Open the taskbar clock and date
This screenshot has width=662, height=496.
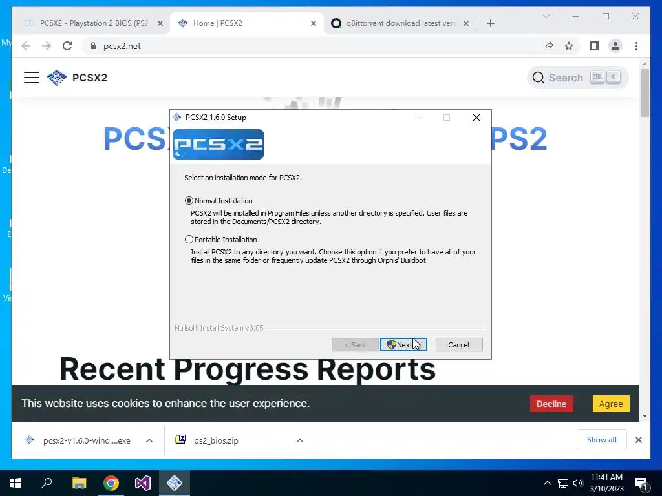pyautogui.click(x=606, y=483)
